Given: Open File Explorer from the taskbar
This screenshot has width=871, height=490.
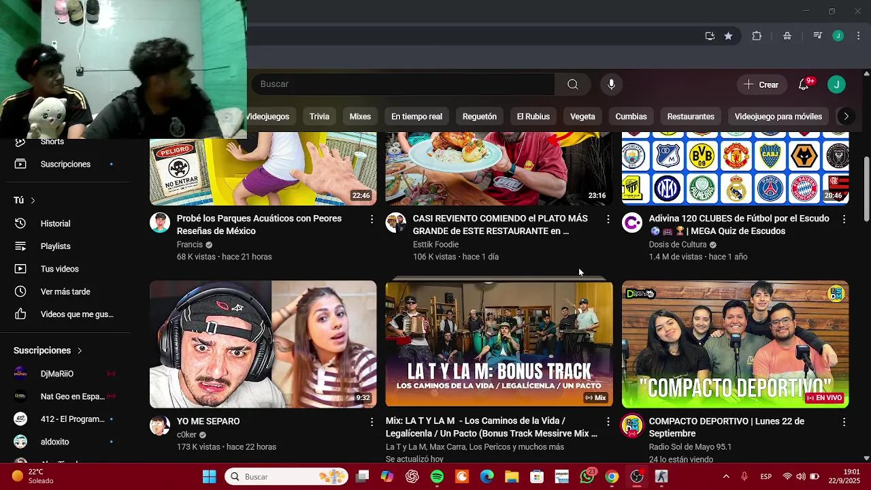Looking at the screenshot, I should click(x=512, y=476).
